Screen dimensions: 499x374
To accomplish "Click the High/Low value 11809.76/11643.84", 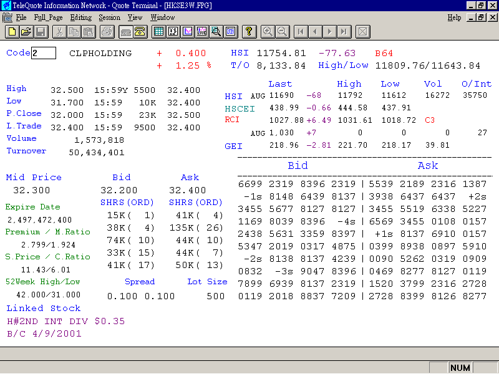I will tap(428, 65).
